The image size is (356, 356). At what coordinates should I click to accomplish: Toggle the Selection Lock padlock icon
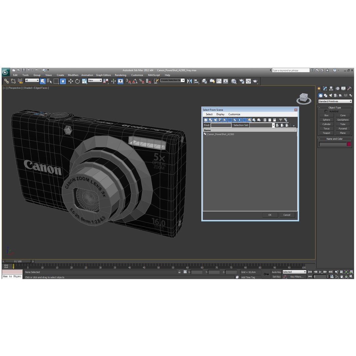click(179, 272)
